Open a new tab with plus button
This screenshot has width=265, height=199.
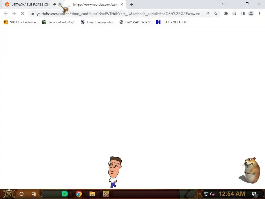(132, 5)
